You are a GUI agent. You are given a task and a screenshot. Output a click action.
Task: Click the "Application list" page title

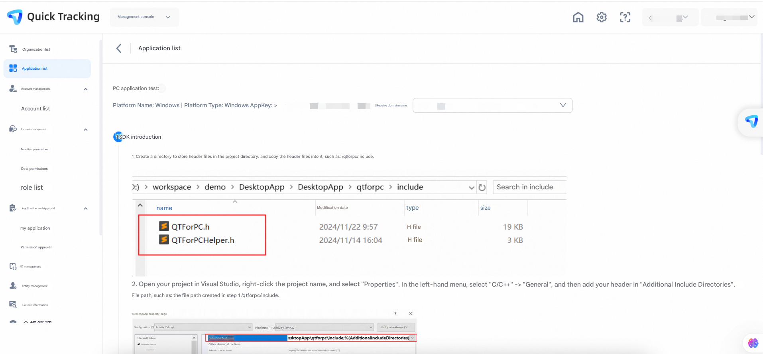(159, 48)
